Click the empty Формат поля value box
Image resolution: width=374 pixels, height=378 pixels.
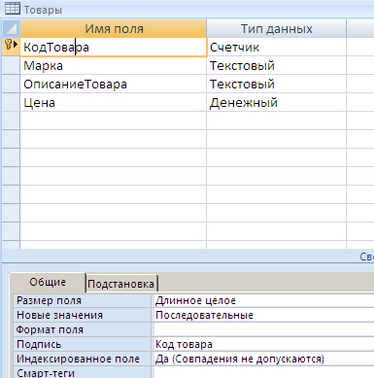tap(264, 329)
